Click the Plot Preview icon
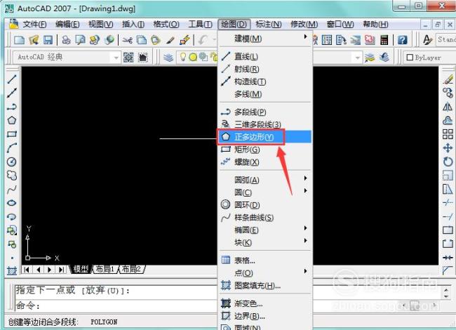The image size is (456, 330). coord(80,40)
